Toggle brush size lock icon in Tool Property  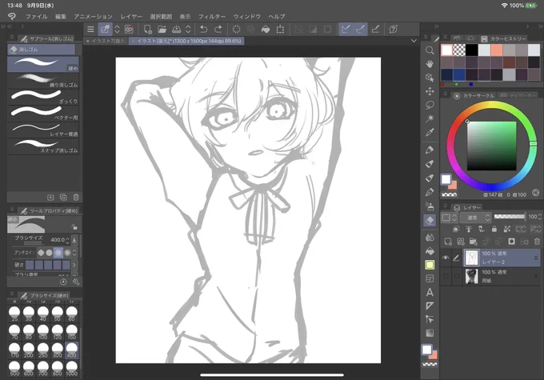pos(74,227)
